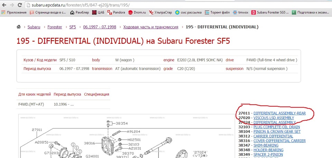Open the Pandora bookmark

click(116, 12)
